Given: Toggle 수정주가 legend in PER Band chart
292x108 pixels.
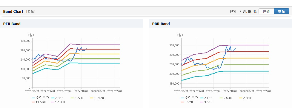Looking at the screenshot, I should click(x=40, y=98).
